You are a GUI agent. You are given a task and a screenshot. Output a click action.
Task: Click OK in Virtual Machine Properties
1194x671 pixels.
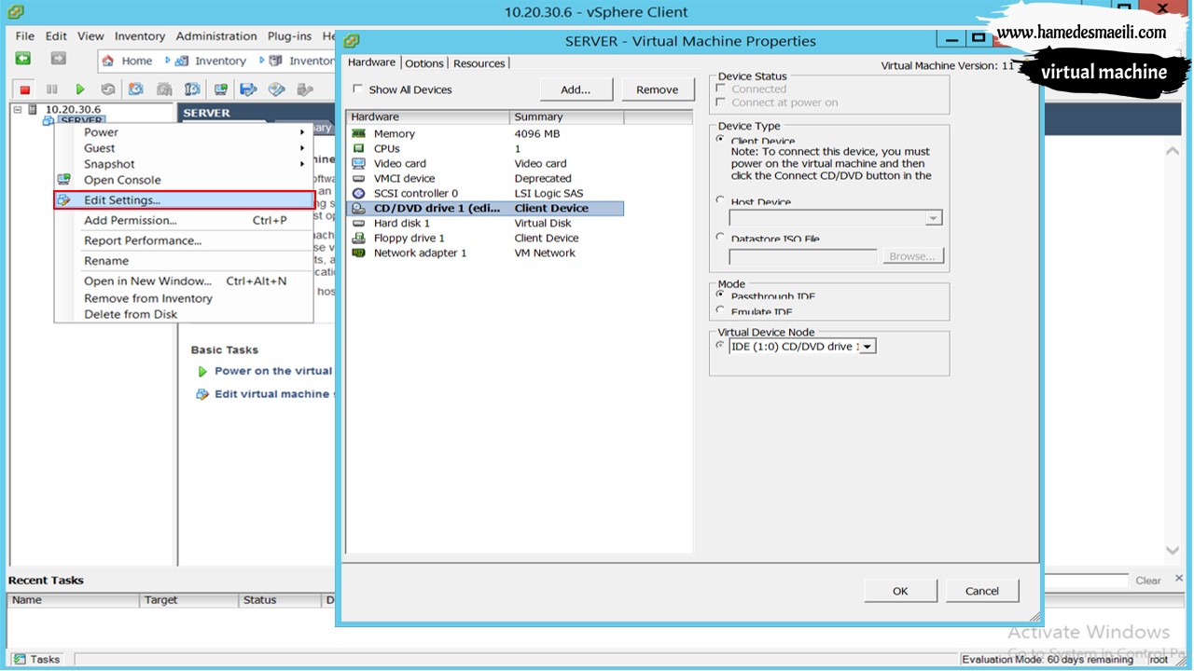point(900,591)
